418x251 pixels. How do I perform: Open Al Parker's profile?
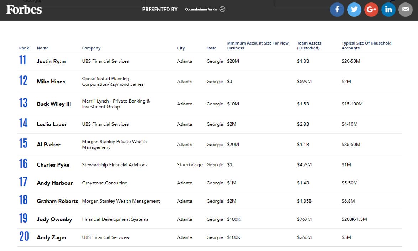pos(48,145)
